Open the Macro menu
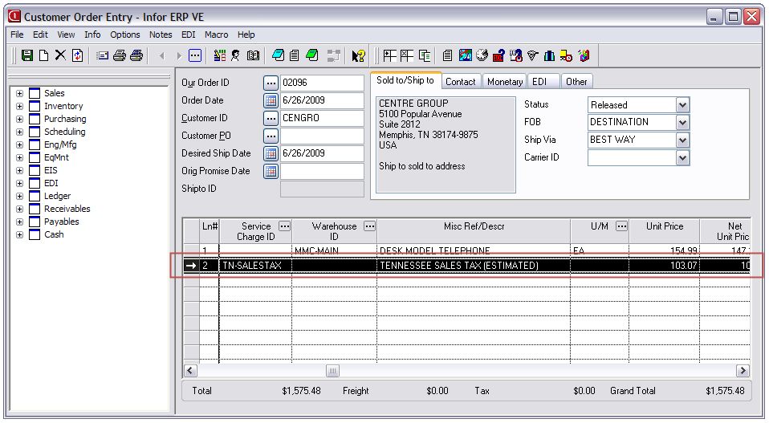This screenshot has width=769, height=423. 216,35
